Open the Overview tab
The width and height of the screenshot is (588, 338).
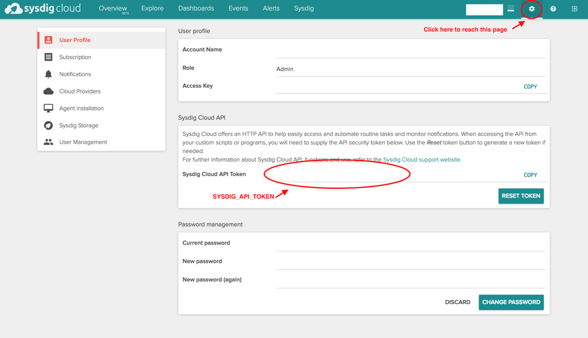tap(113, 8)
